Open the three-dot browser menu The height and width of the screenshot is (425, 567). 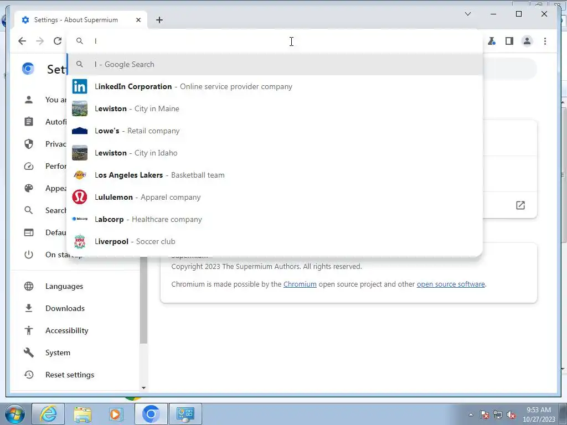[545, 41]
